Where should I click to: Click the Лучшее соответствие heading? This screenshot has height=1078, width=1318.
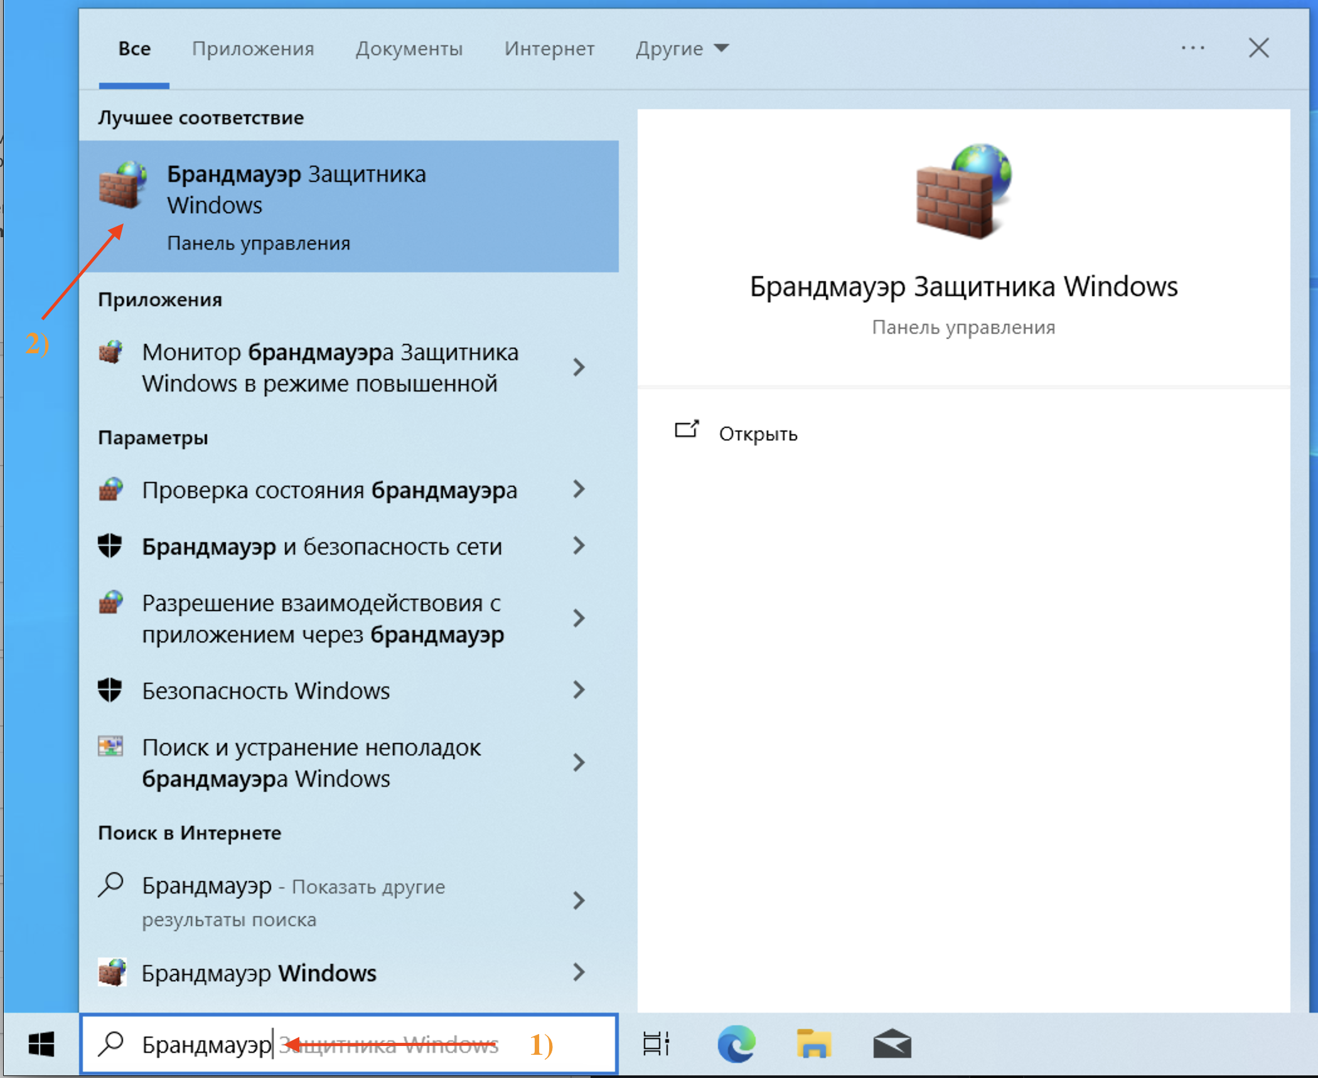(x=201, y=117)
